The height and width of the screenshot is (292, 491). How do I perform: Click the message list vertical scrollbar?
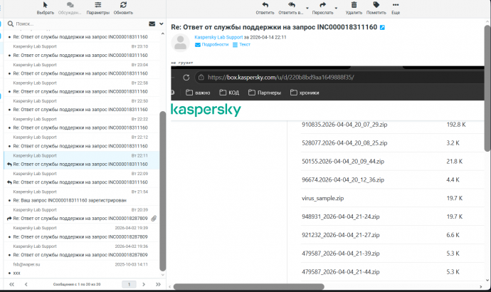pos(163,185)
